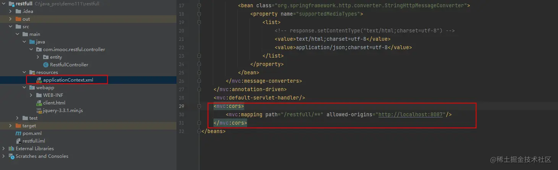Click the closing mvc:message-converters tag

pyautogui.click(x=264, y=81)
